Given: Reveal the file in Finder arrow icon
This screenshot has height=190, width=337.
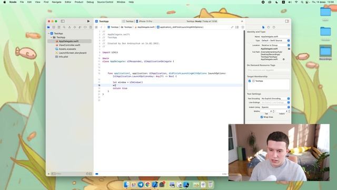Looking at the screenshot, I should point(284,59).
